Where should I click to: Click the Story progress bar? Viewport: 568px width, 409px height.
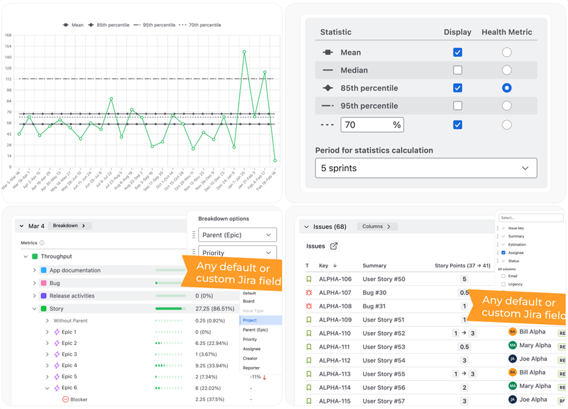(170, 309)
